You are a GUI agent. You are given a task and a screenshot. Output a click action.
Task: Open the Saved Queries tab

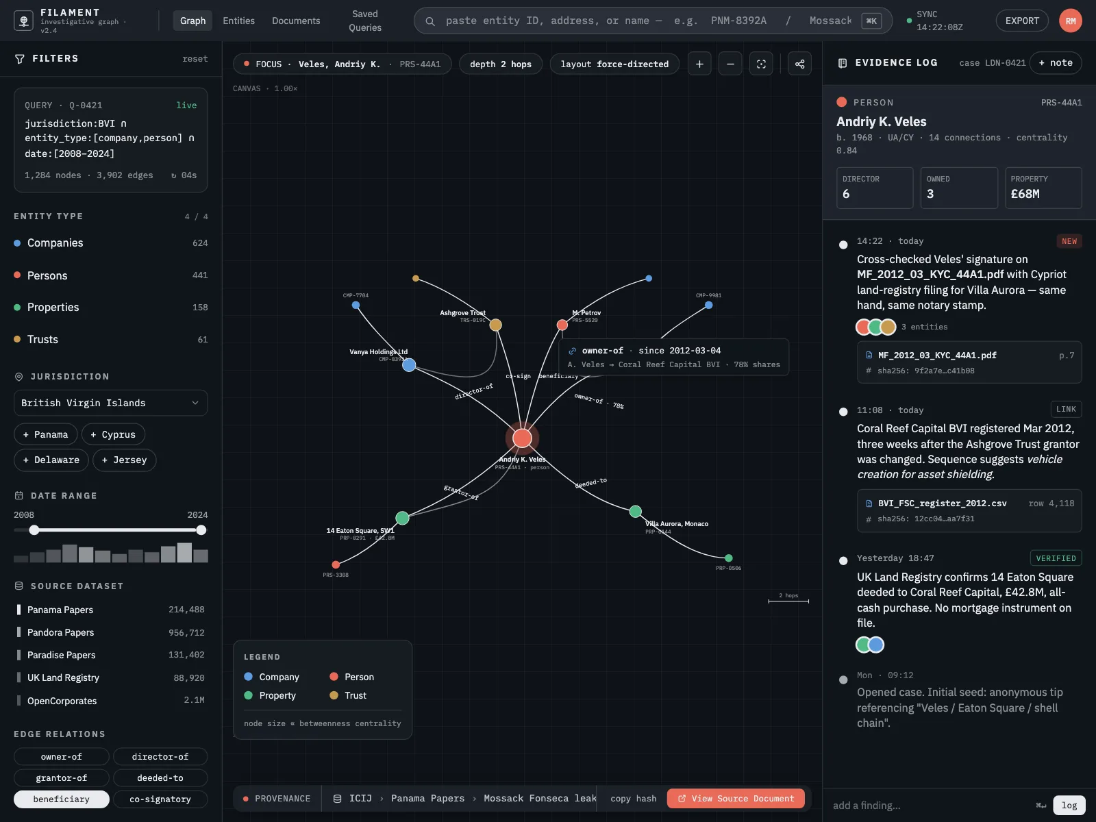coord(365,21)
